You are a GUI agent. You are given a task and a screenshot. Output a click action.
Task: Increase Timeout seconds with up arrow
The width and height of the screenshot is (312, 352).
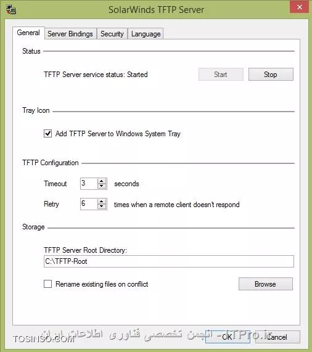pyautogui.click(x=102, y=181)
